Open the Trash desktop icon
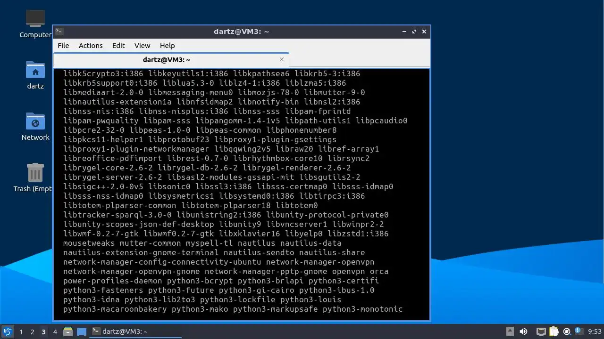This screenshot has height=339, width=604. (35, 173)
